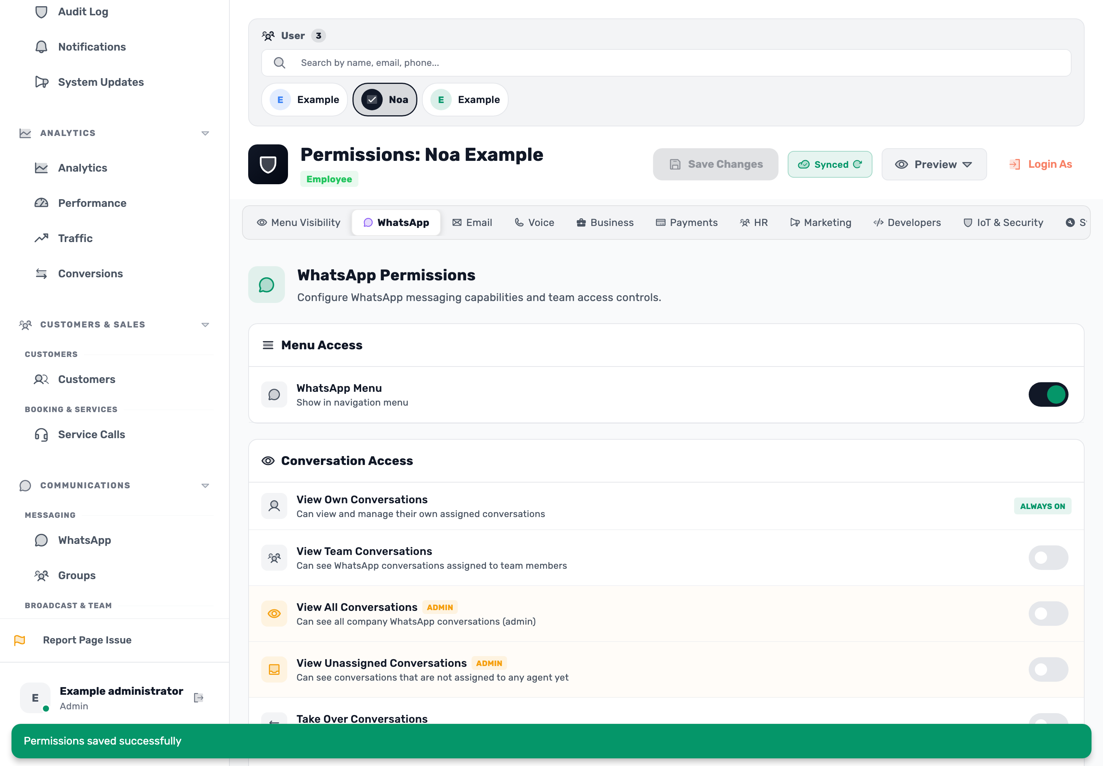Click the Login As link
Screen dimensions: 1103x766
[1041, 164]
